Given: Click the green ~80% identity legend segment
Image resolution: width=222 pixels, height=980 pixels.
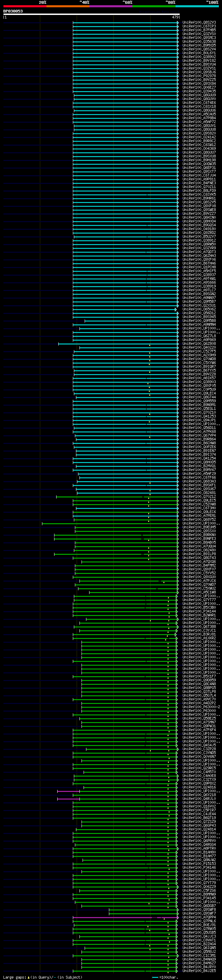Looking at the screenshot, I should (154, 6).
